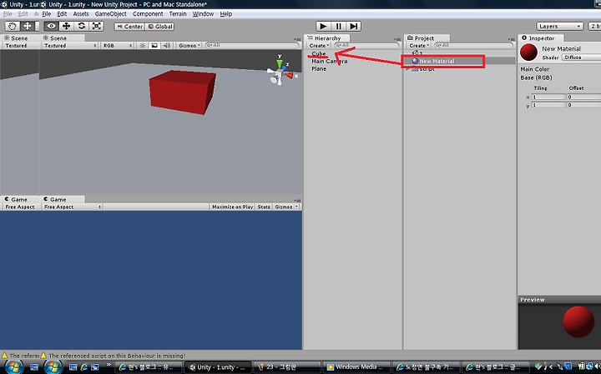Select the red cube in Scene view

pos(182,92)
